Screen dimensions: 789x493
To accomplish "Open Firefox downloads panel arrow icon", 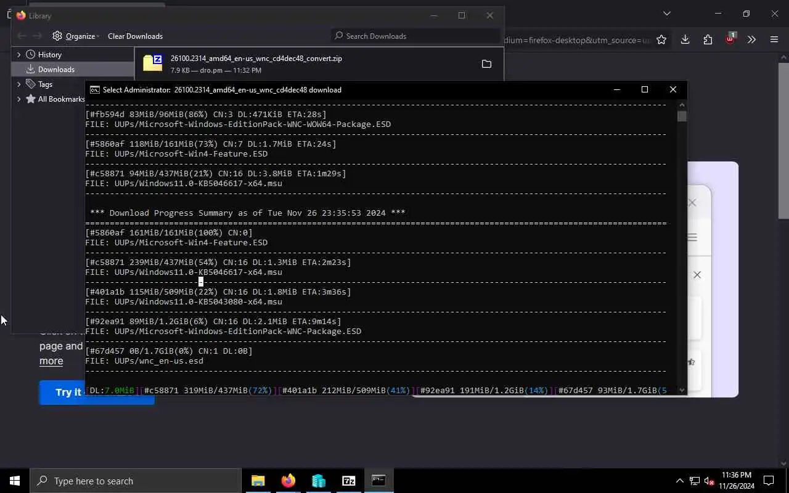I will [x=685, y=39].
